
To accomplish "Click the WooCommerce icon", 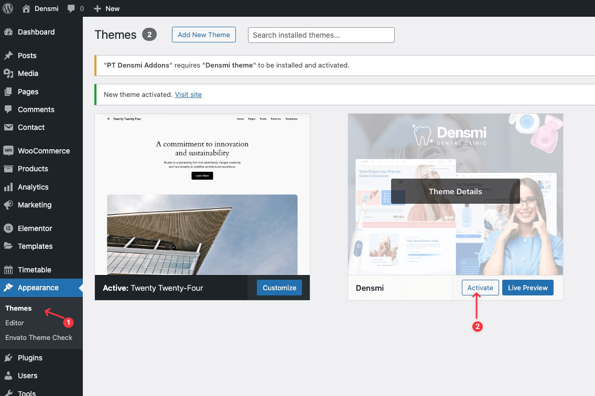I will 8,151.
